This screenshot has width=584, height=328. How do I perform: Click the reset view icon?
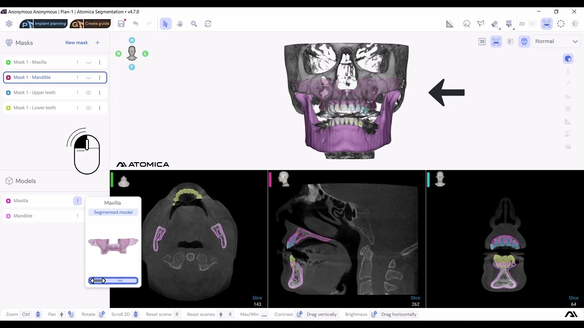click(x=208, y=24)
